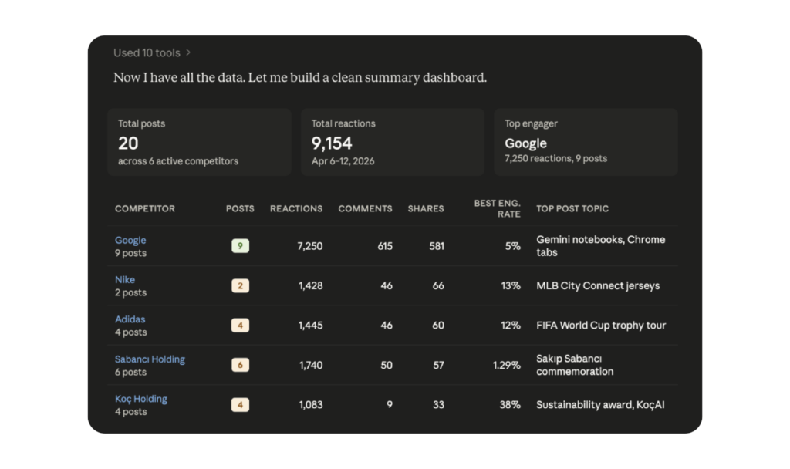
Task: Click the 57 shares value
Action: (439, 366)
